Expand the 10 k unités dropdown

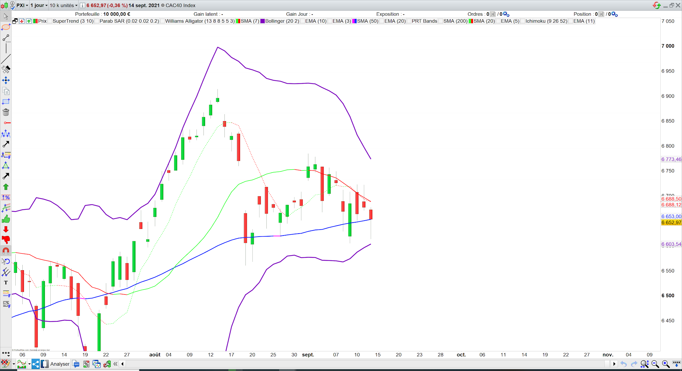63,5
